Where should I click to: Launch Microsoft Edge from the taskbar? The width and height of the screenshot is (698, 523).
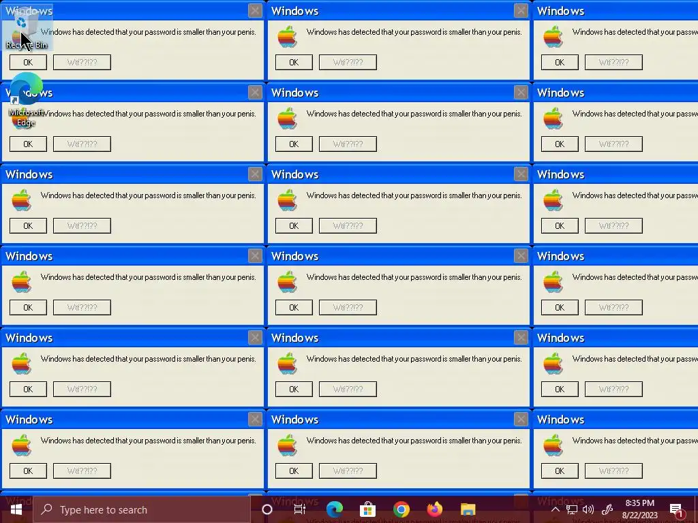pyautogui.click(x=335, y=509)
